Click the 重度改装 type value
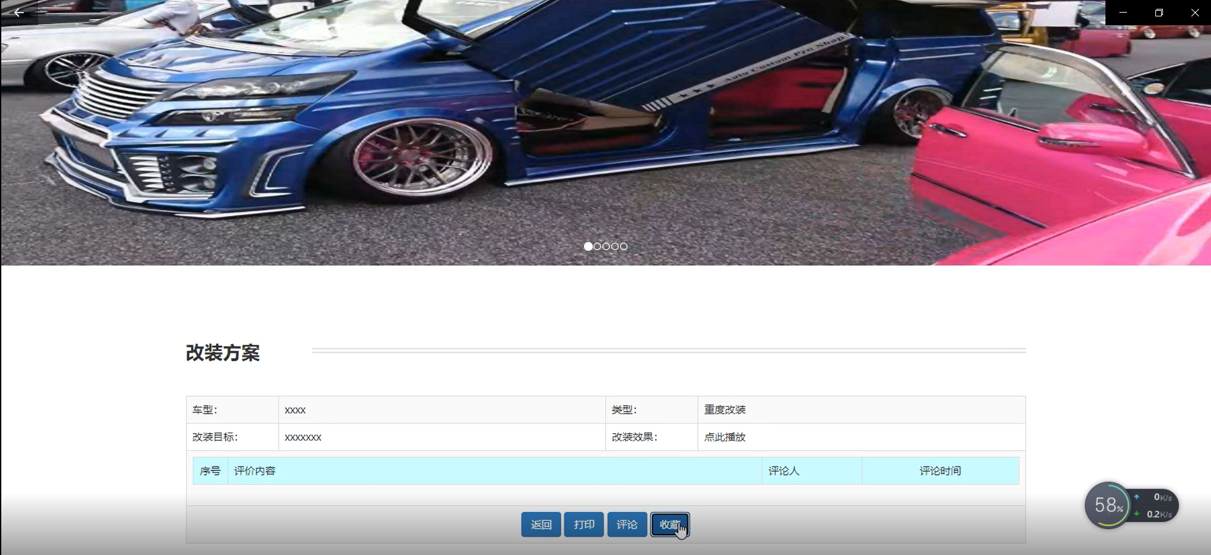 725,410
